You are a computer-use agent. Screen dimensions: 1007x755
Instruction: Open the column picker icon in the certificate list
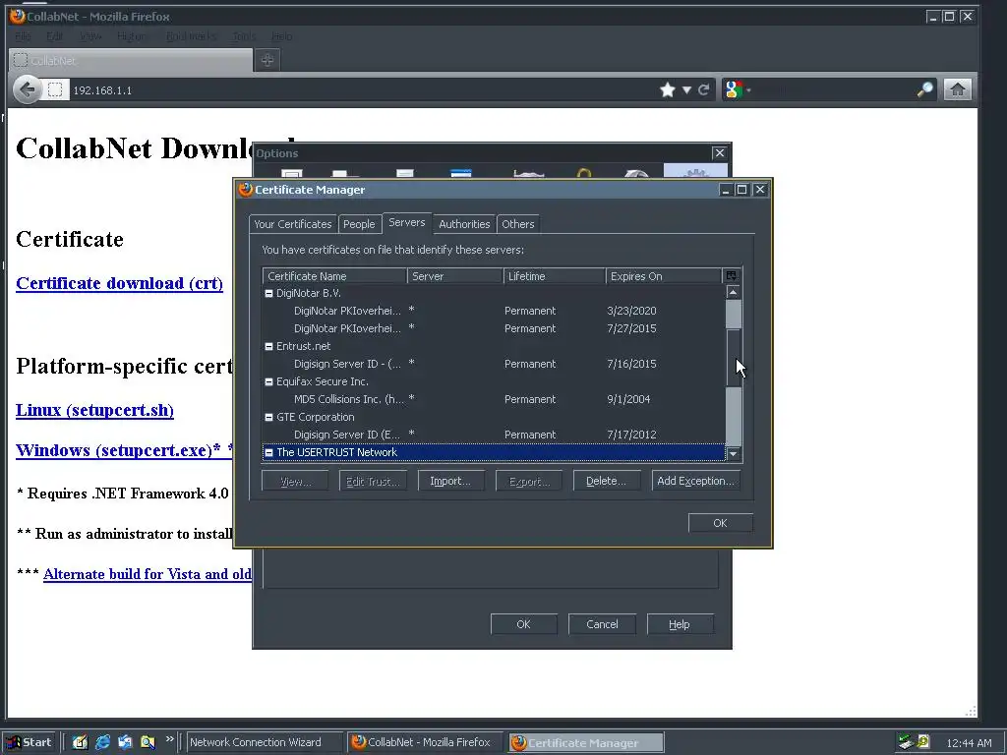coord(732,276)
